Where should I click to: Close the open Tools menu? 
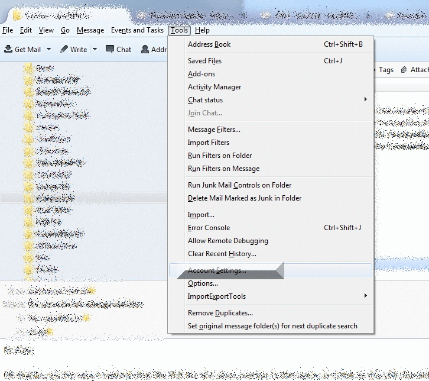coord(179,30)
